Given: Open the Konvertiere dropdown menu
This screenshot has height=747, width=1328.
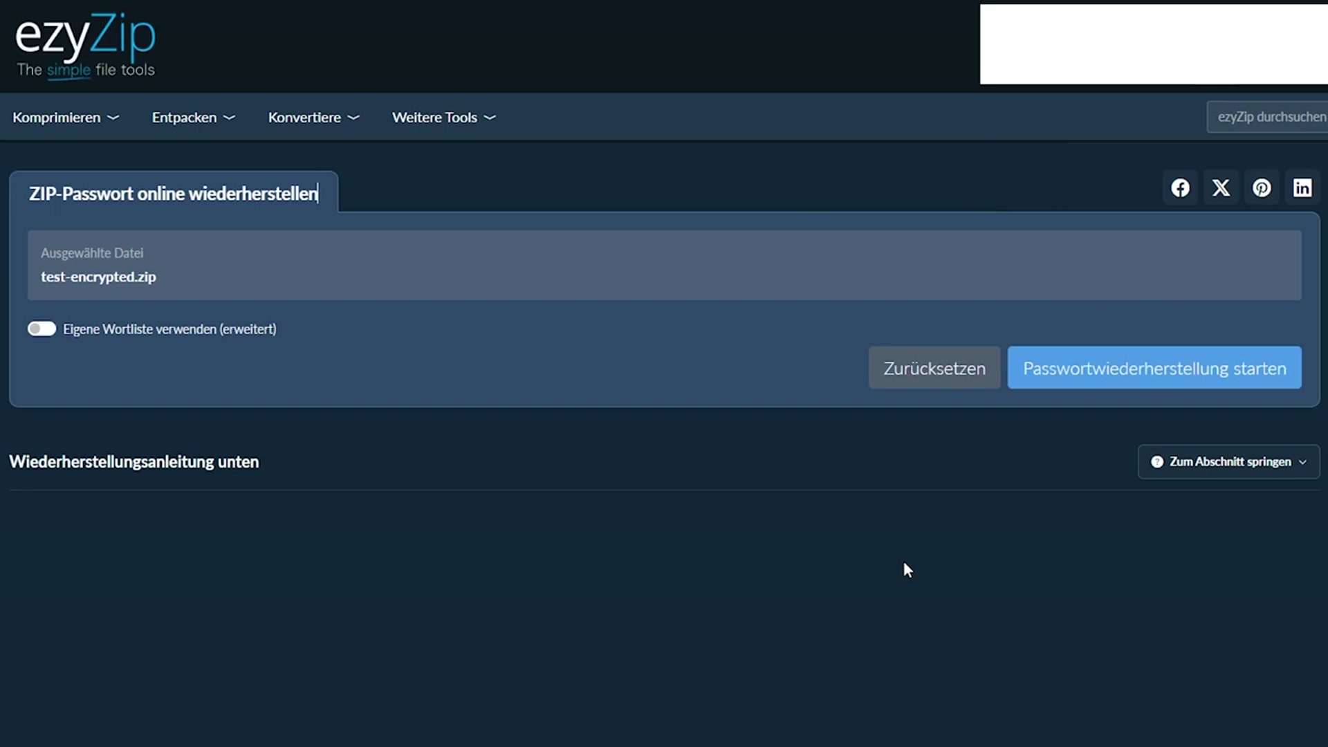Looking at the screenshot, I should (x=313, y=118).
